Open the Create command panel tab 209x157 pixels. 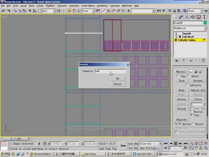click(x=175, y=17)
